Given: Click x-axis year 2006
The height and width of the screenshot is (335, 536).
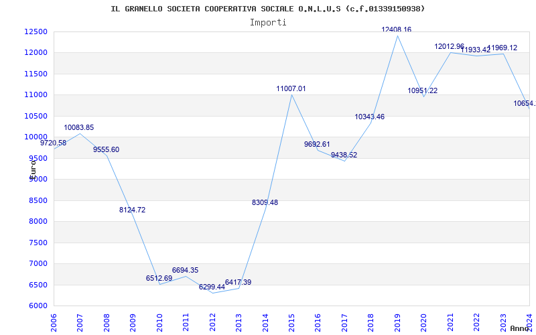Looking at the screenshot, I should coord(54,322).
